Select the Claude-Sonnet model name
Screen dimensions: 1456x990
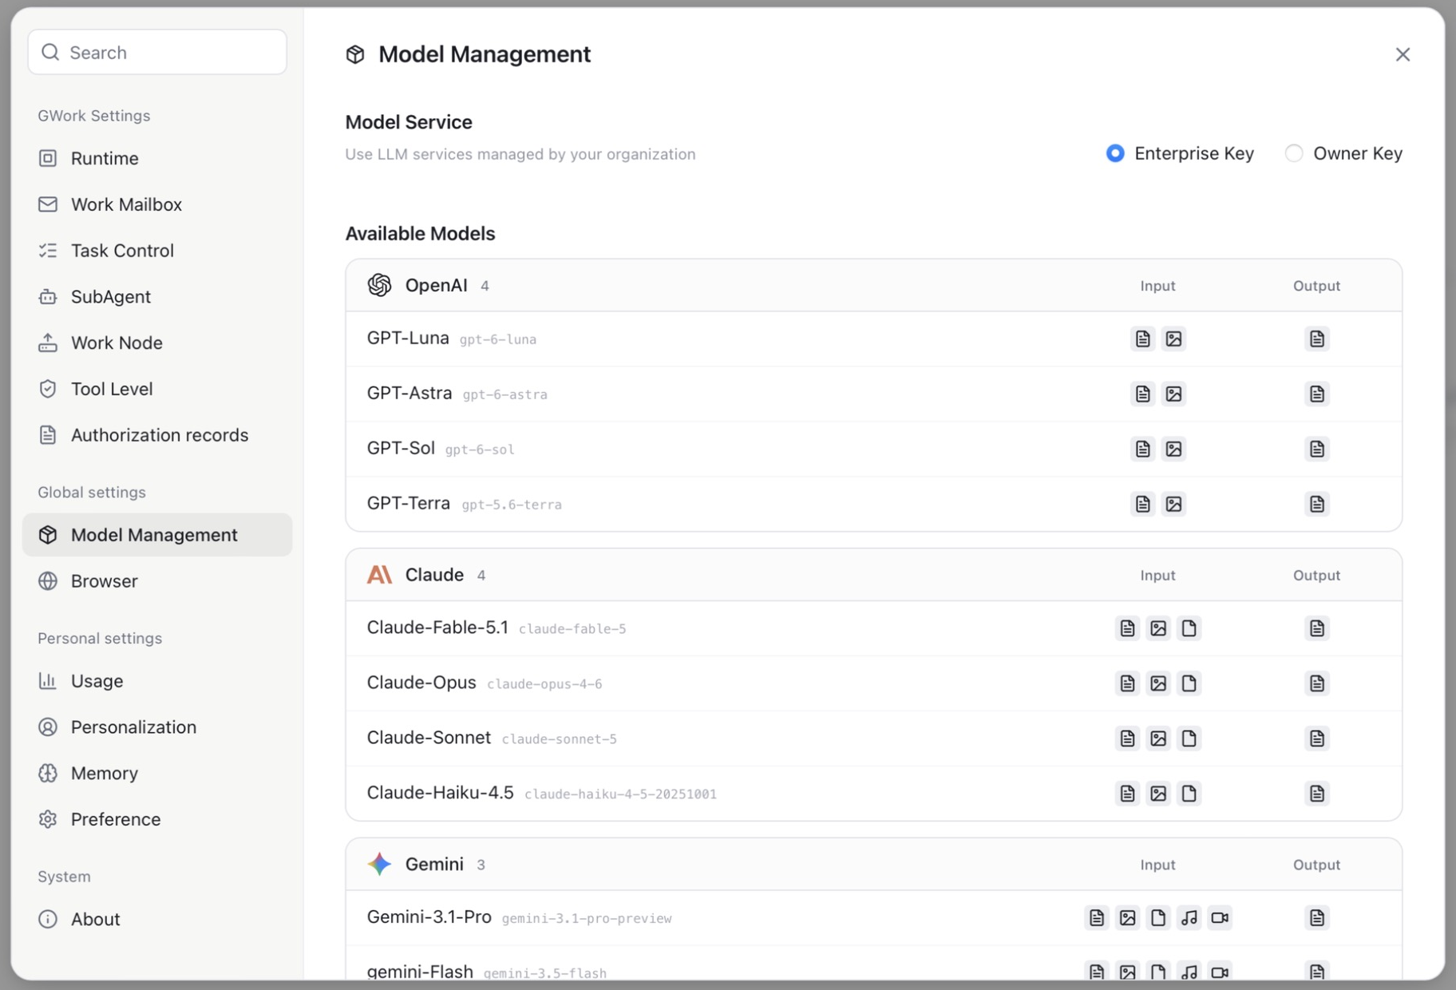pos(429,739)
